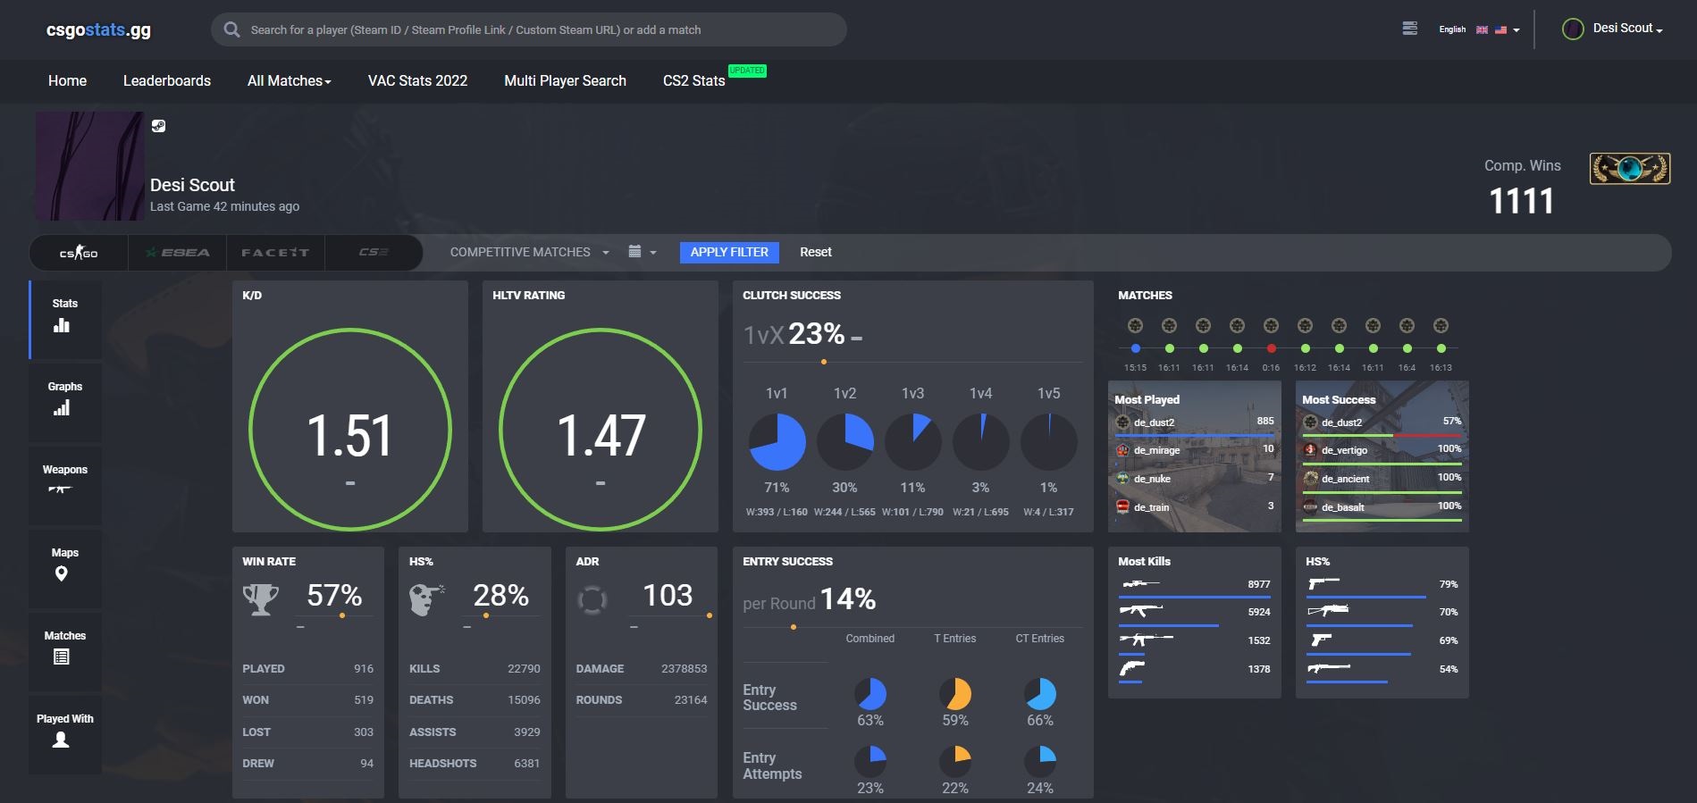Image resolution: width=1697 pixels, height=803 pixels.
Task: Click the weapon icon with 1378 kills
Action: (x=1132, y=668)
